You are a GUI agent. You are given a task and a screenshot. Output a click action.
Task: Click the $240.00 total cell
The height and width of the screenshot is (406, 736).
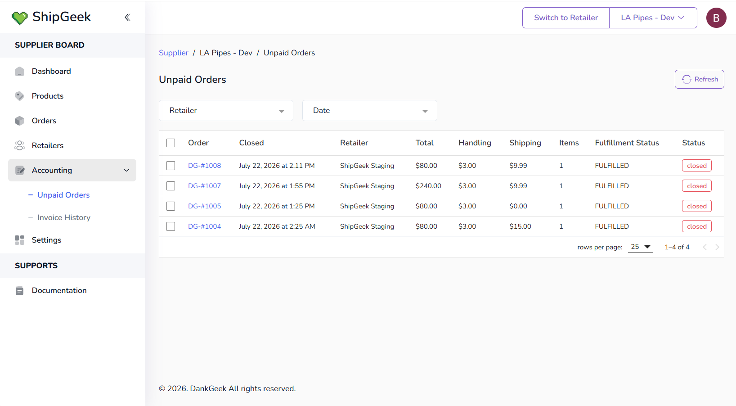(428, 186)
